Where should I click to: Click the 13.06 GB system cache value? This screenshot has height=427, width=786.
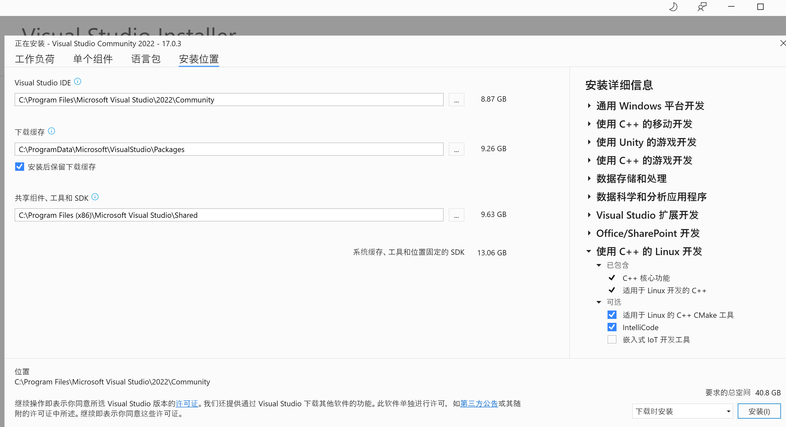(x=492, y=253)
